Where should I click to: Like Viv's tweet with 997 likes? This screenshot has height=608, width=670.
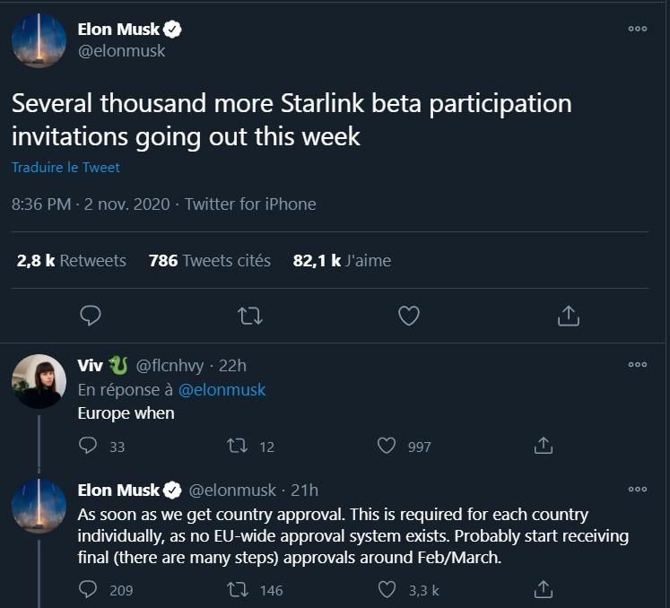(x=387, y=446)
